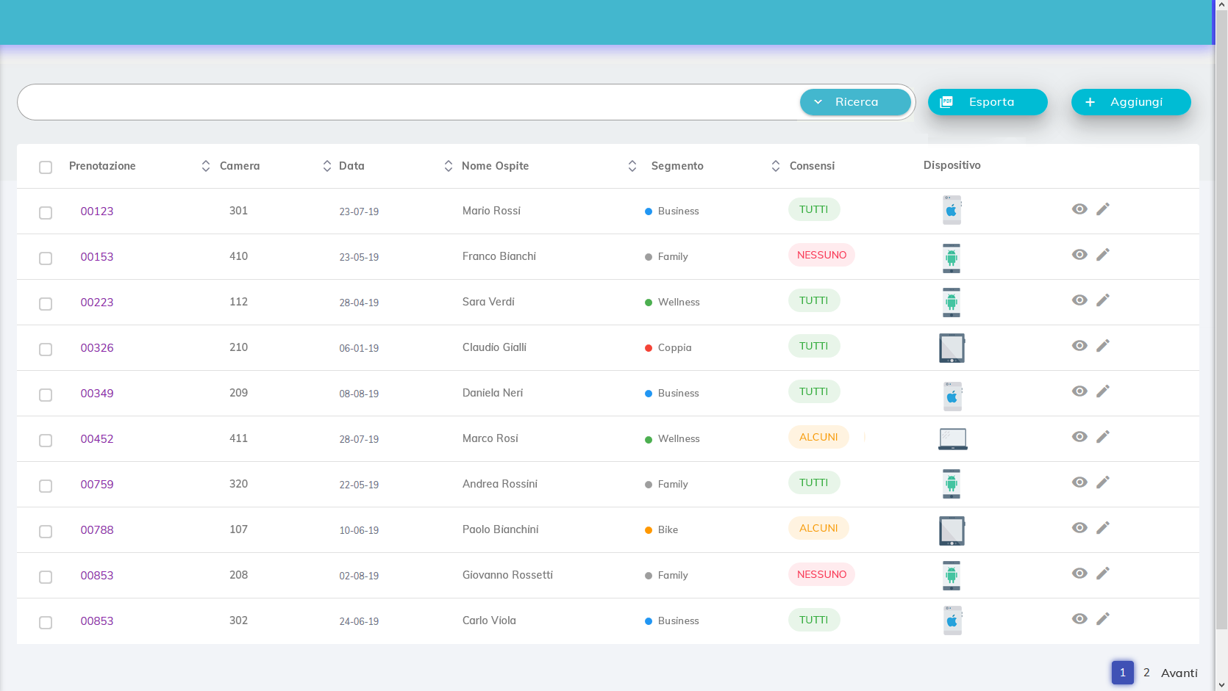Click NESSUNO badge for Franco Bianchi
Screen dimensions: 1228x691
coord(821,255)
